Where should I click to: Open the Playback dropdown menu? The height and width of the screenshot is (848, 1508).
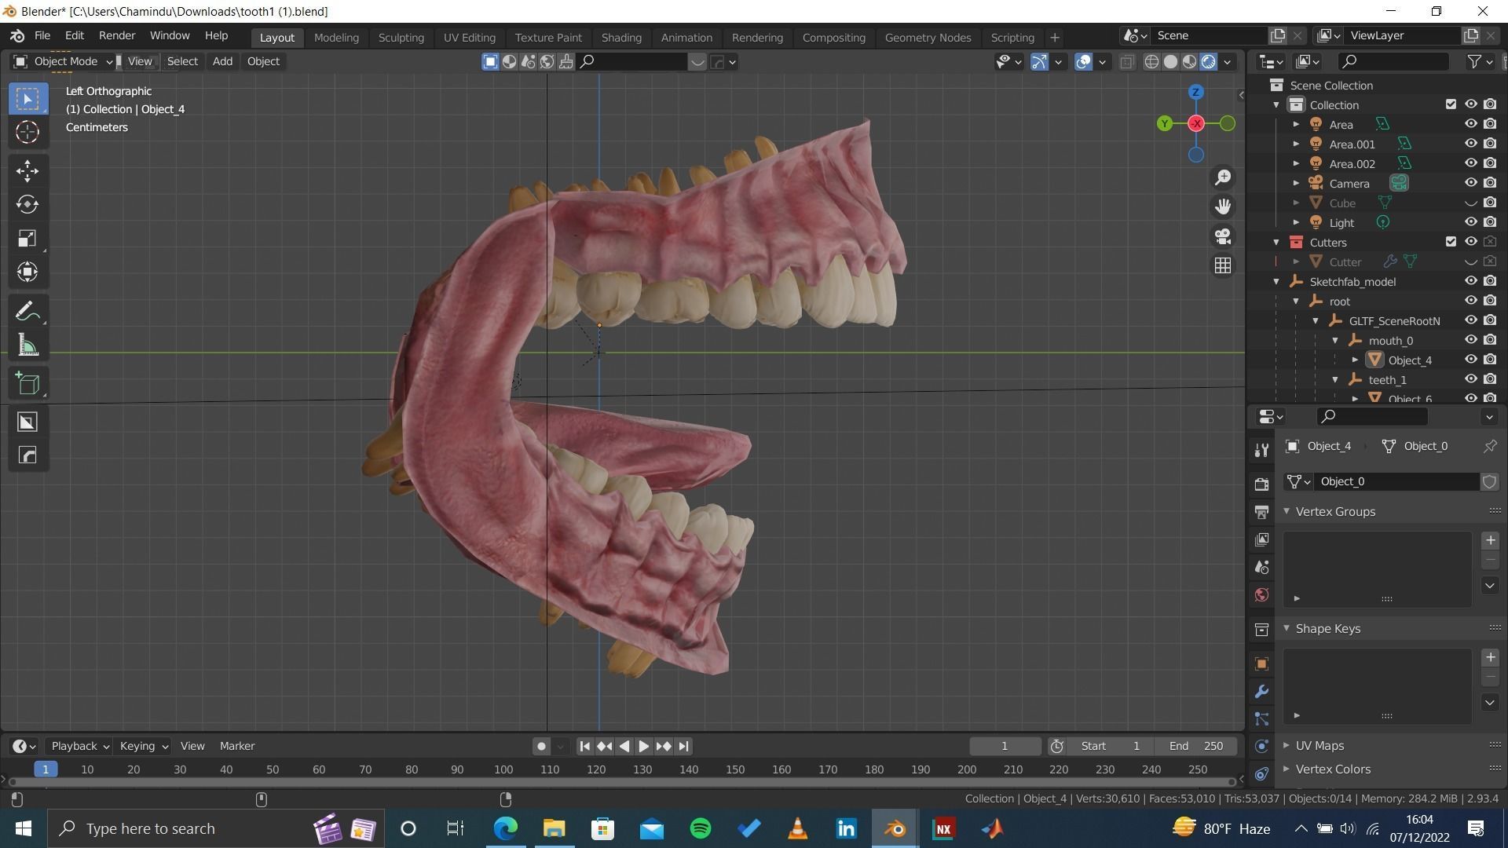[x=79, y=746]
